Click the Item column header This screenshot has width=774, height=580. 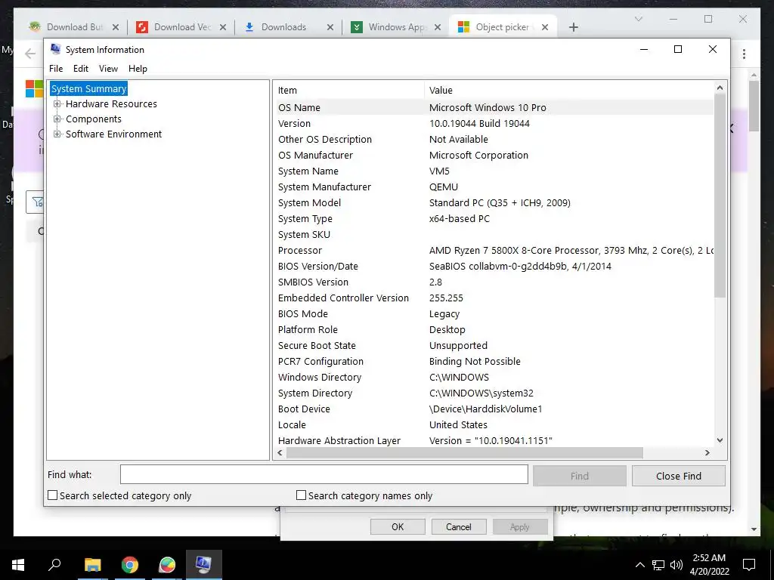coord(349,91)
